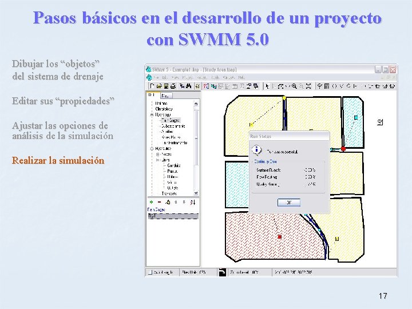Click the red junction node on the map
Image resolution: width=412 pixels, height=309 pixels.
point(343,149)
